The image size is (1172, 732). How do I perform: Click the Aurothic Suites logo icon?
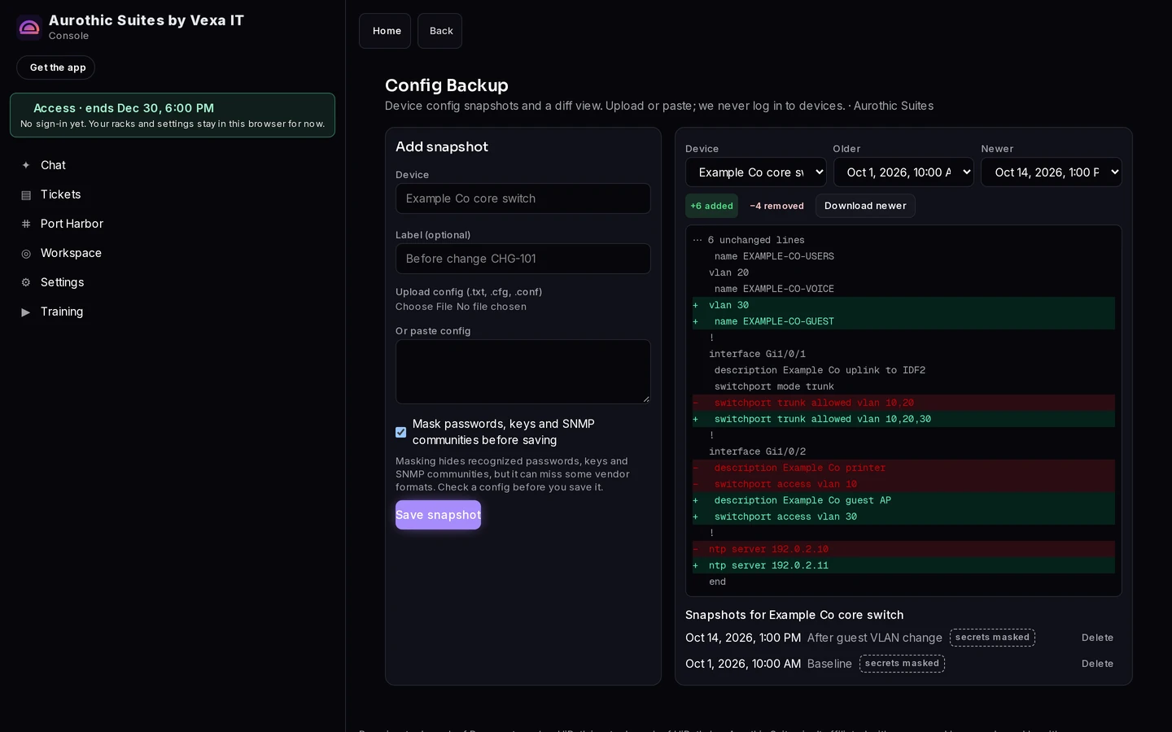(x=29, y=28)
